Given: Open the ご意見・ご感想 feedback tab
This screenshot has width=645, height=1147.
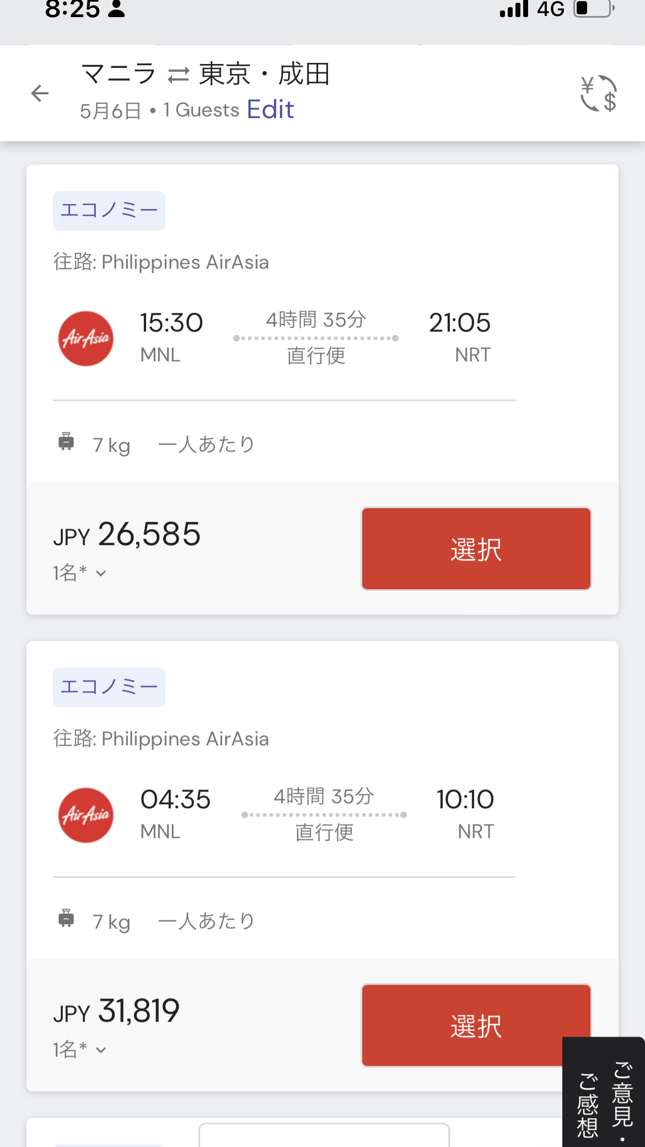Looking at the screenshot, I should [604, 1098].
